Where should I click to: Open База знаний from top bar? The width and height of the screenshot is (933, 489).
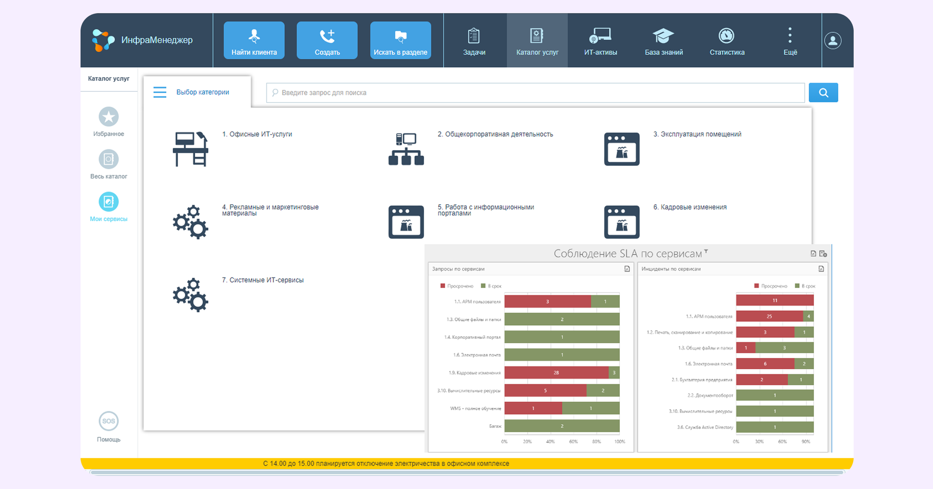[663, 41]
